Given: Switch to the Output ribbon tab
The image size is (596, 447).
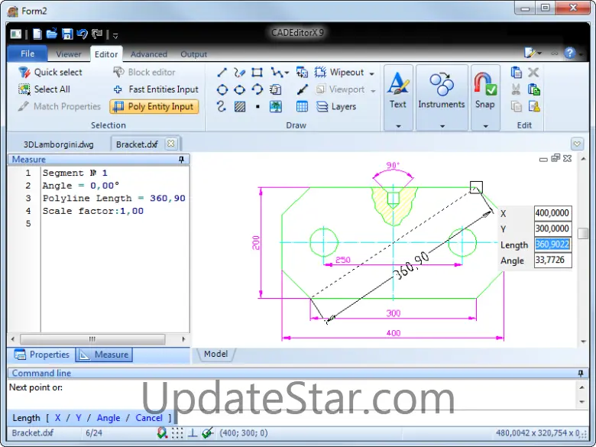Looking at the screenshot, I should click(193, 54).
